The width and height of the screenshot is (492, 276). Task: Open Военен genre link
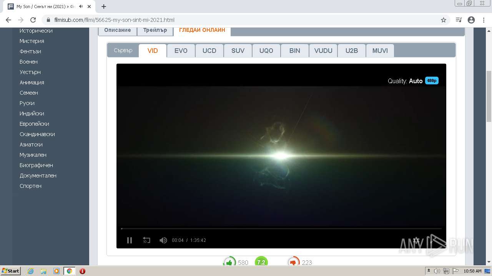[x=28, y=62]
